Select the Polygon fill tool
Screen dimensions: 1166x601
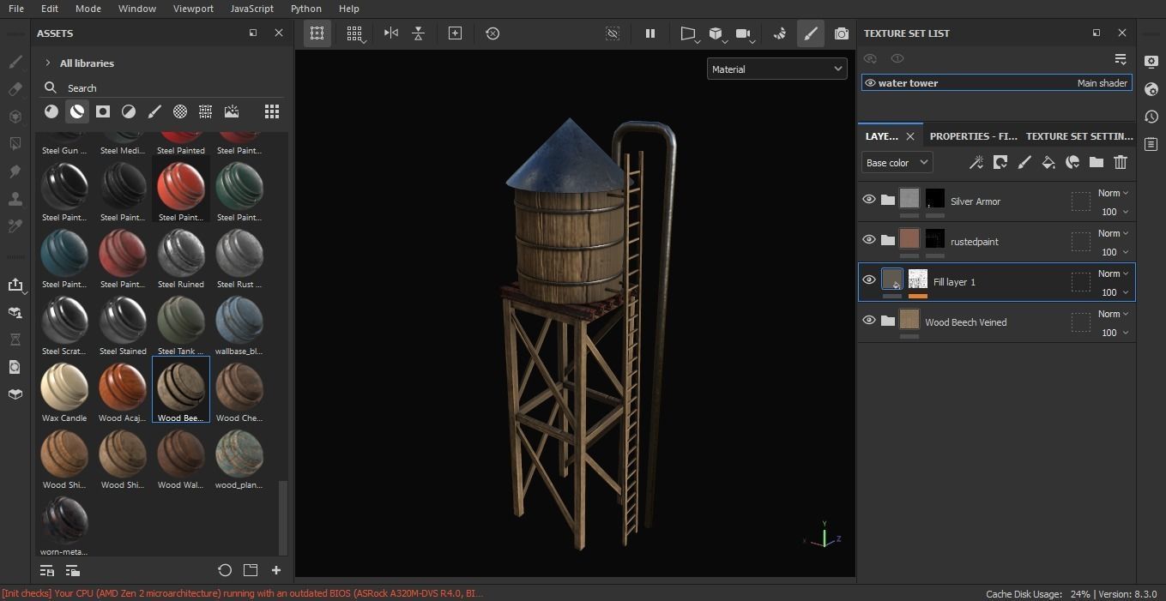click(x=15, y=144)
